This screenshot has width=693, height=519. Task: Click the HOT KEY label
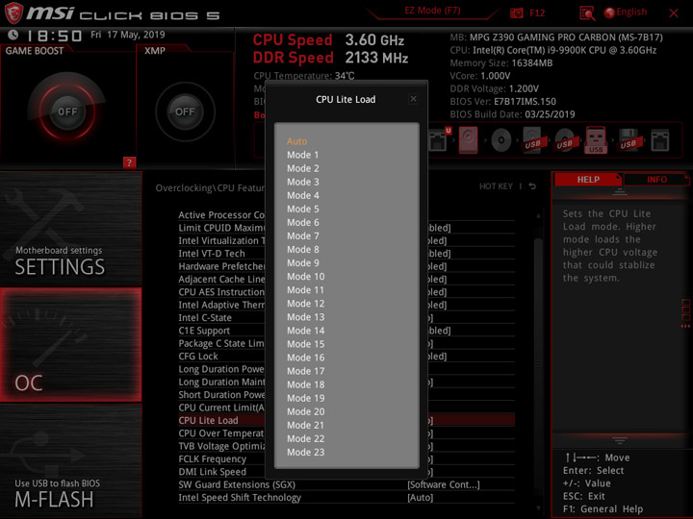[x=496, y=186]
